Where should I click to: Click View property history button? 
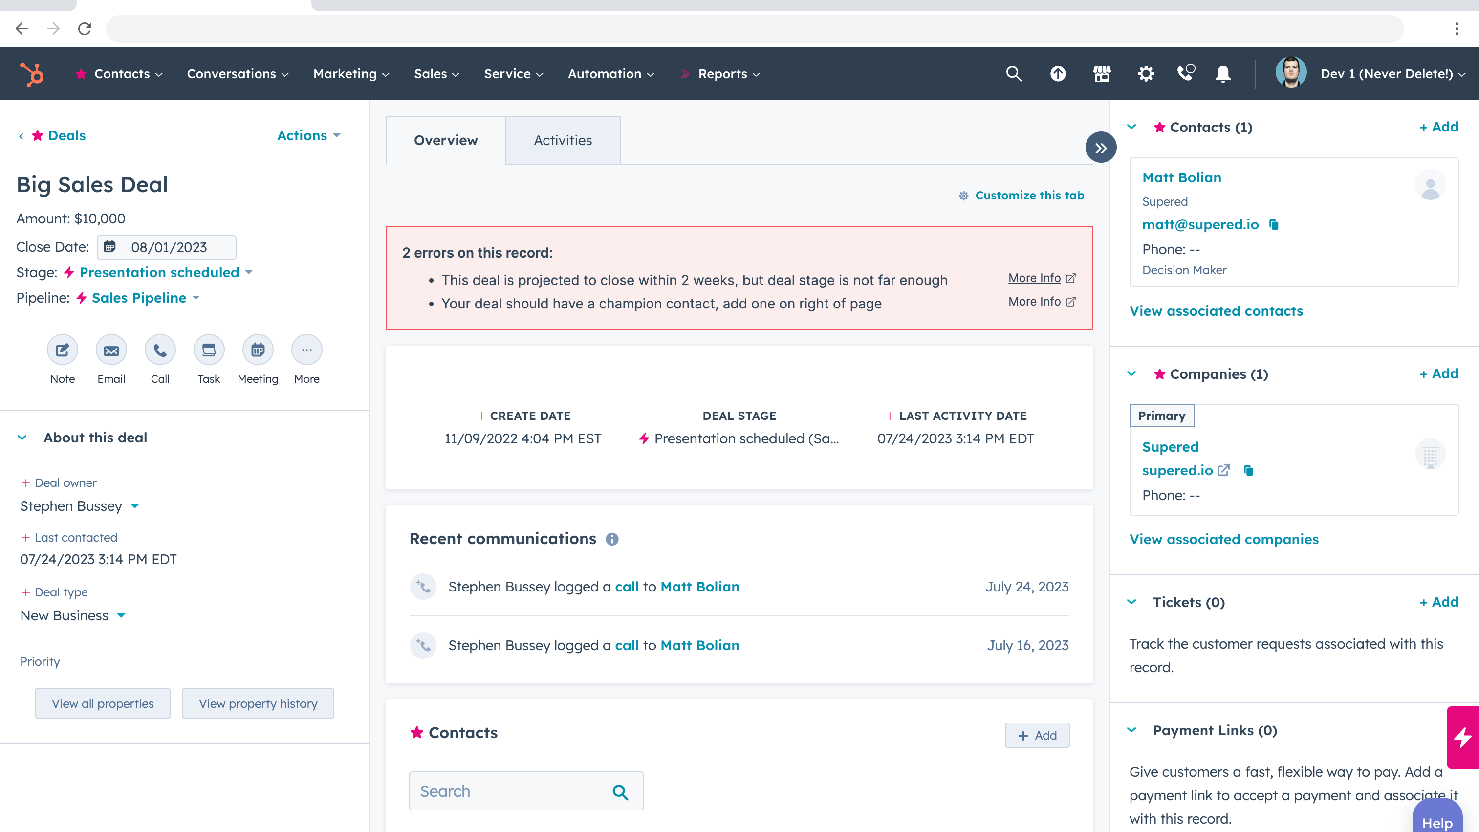tap(258, 703)
